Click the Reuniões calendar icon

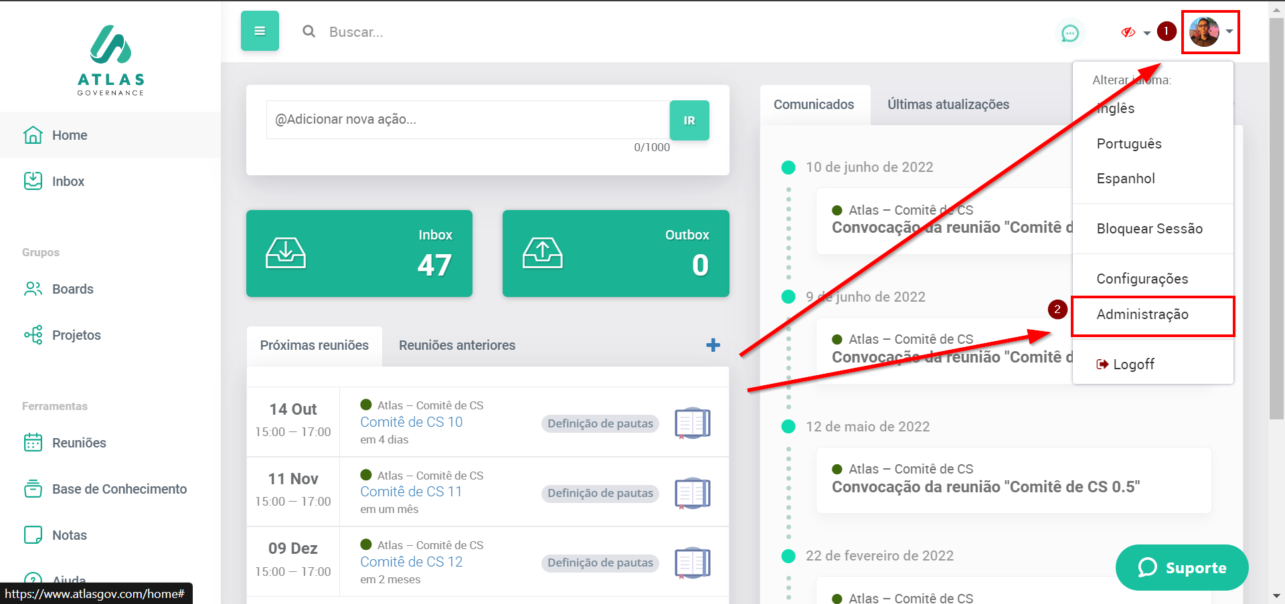pyautogui.click(x=33, y=442)
